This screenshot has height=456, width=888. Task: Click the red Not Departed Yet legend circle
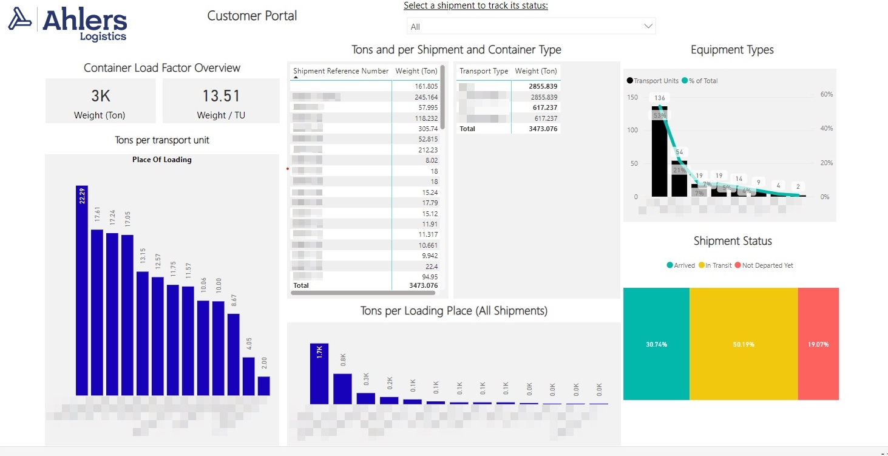coord(737,265)
